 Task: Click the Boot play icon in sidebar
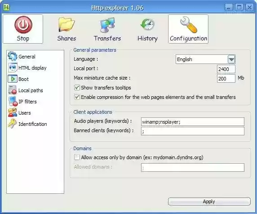pos(13,79)
